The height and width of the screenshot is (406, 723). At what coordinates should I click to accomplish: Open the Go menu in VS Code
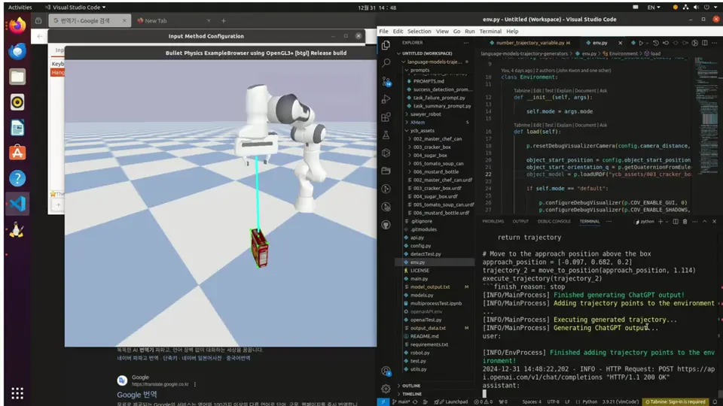click(456, 32)
